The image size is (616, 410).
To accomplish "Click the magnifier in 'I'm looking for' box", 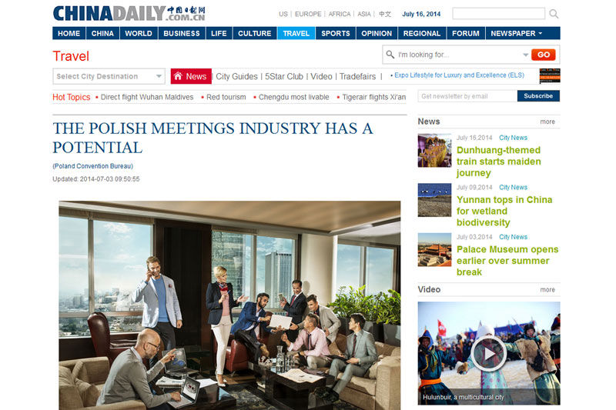I will pyautogui.click(x=390, y=55).
